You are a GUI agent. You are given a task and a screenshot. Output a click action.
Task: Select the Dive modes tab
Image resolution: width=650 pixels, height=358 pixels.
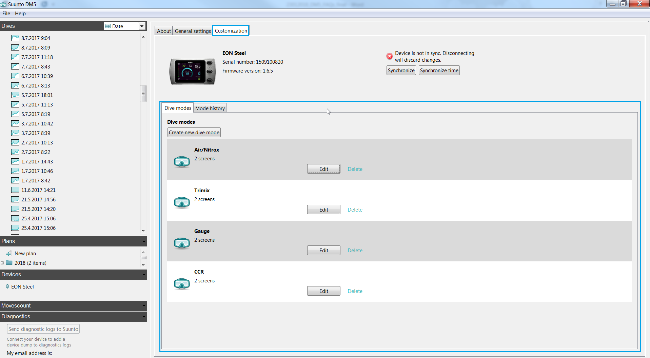[178, 108]
